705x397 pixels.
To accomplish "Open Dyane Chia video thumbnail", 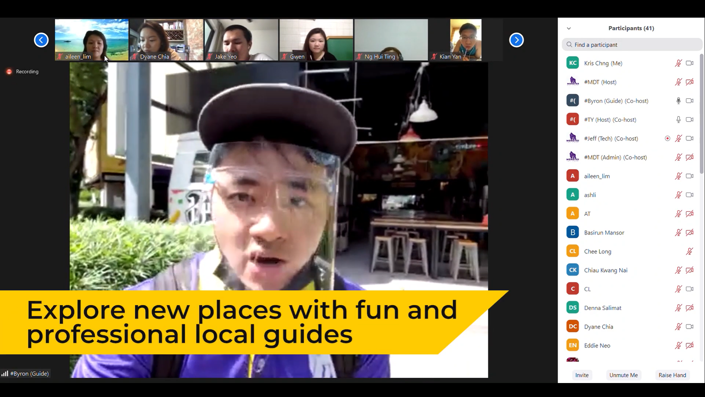I will (x=167, y=40).
